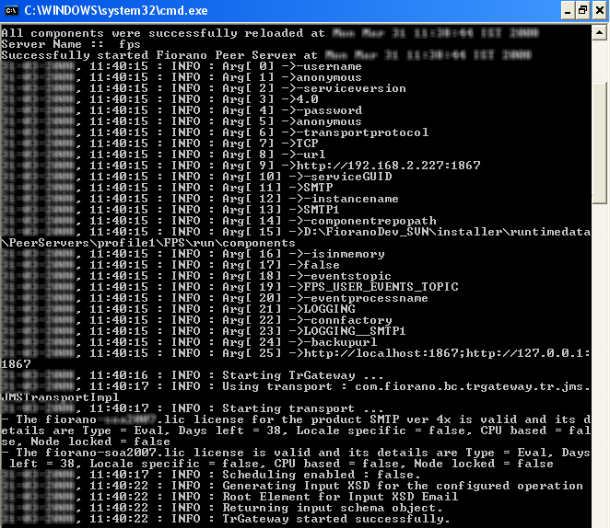Open the cmd.exe system menu icon

click(12, 11)
